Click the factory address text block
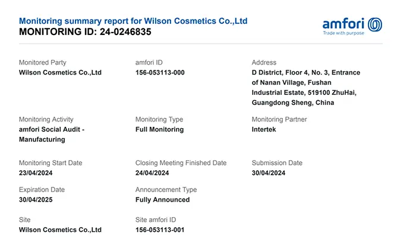Viewport: 416px width, 242px height. (305, 87)
